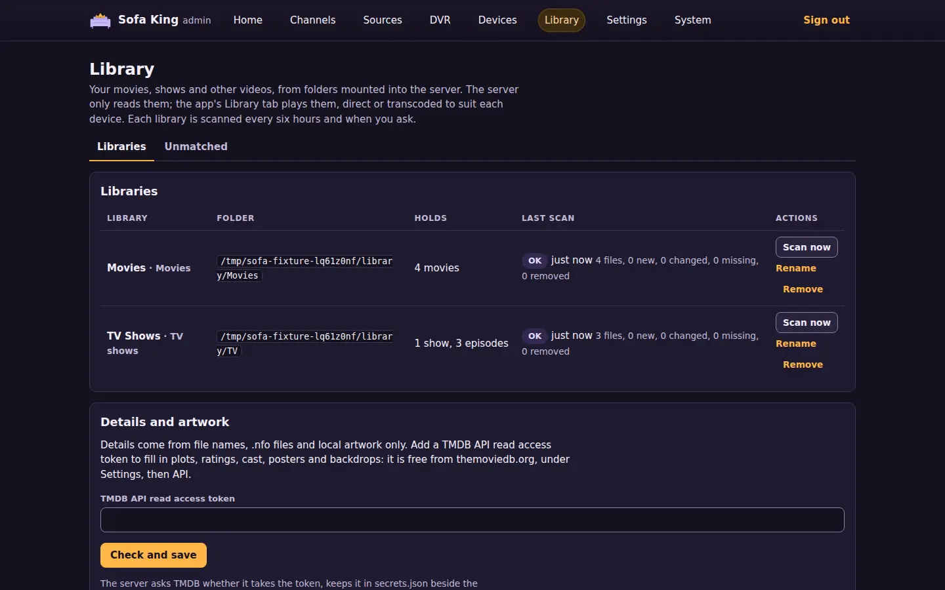Click the LAST SCAN column header
Image resolution: width=945 pixels, height=590 pixels.
(548, 218)
